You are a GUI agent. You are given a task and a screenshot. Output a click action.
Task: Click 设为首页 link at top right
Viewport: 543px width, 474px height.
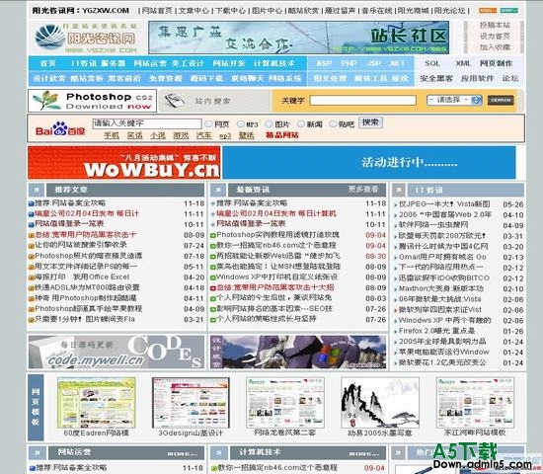[495, 36]
